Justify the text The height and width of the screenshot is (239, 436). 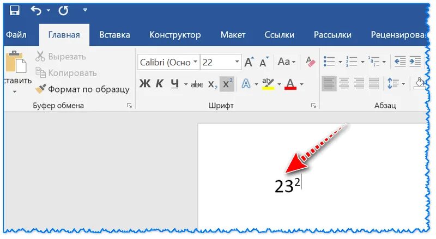(374, 83)
